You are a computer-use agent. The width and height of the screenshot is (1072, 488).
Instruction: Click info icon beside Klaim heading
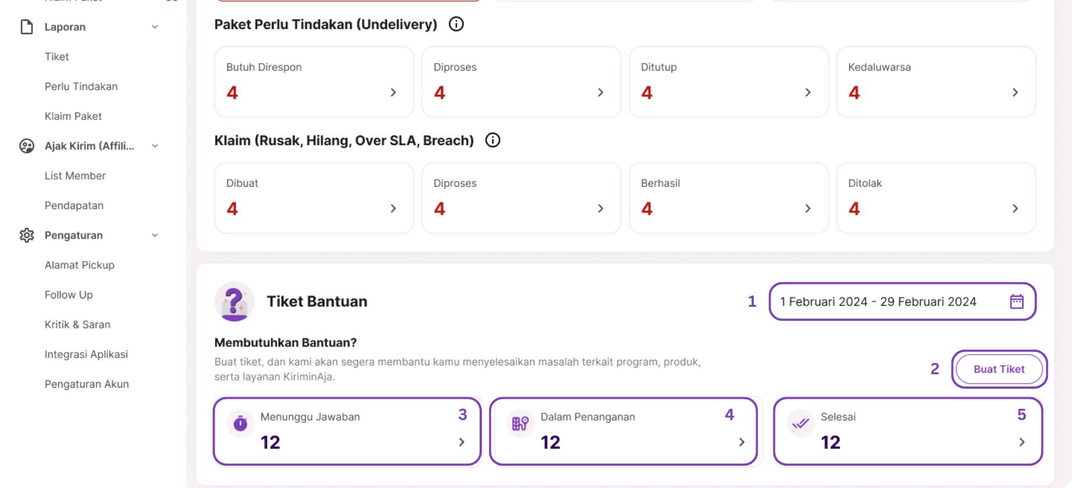tap(492, 140)
